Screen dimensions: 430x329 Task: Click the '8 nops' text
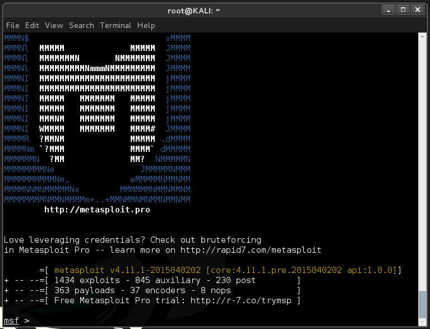point(215,290)
